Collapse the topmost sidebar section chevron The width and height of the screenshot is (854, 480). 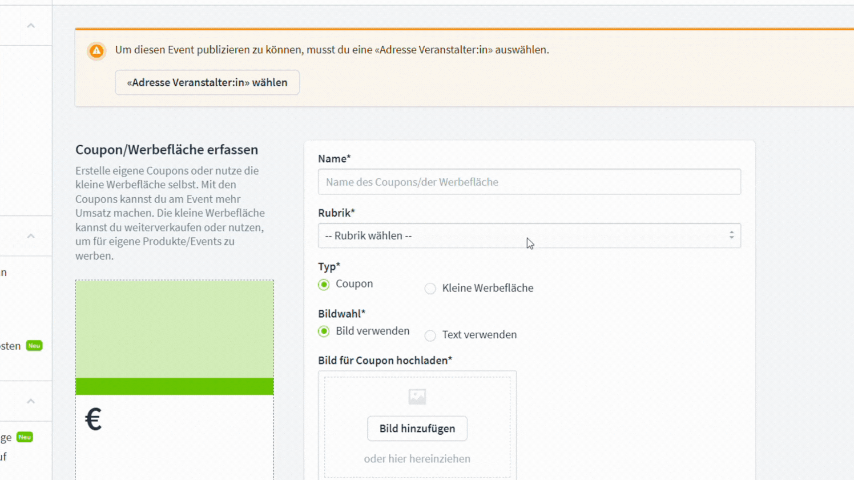(x=31, y=26)
